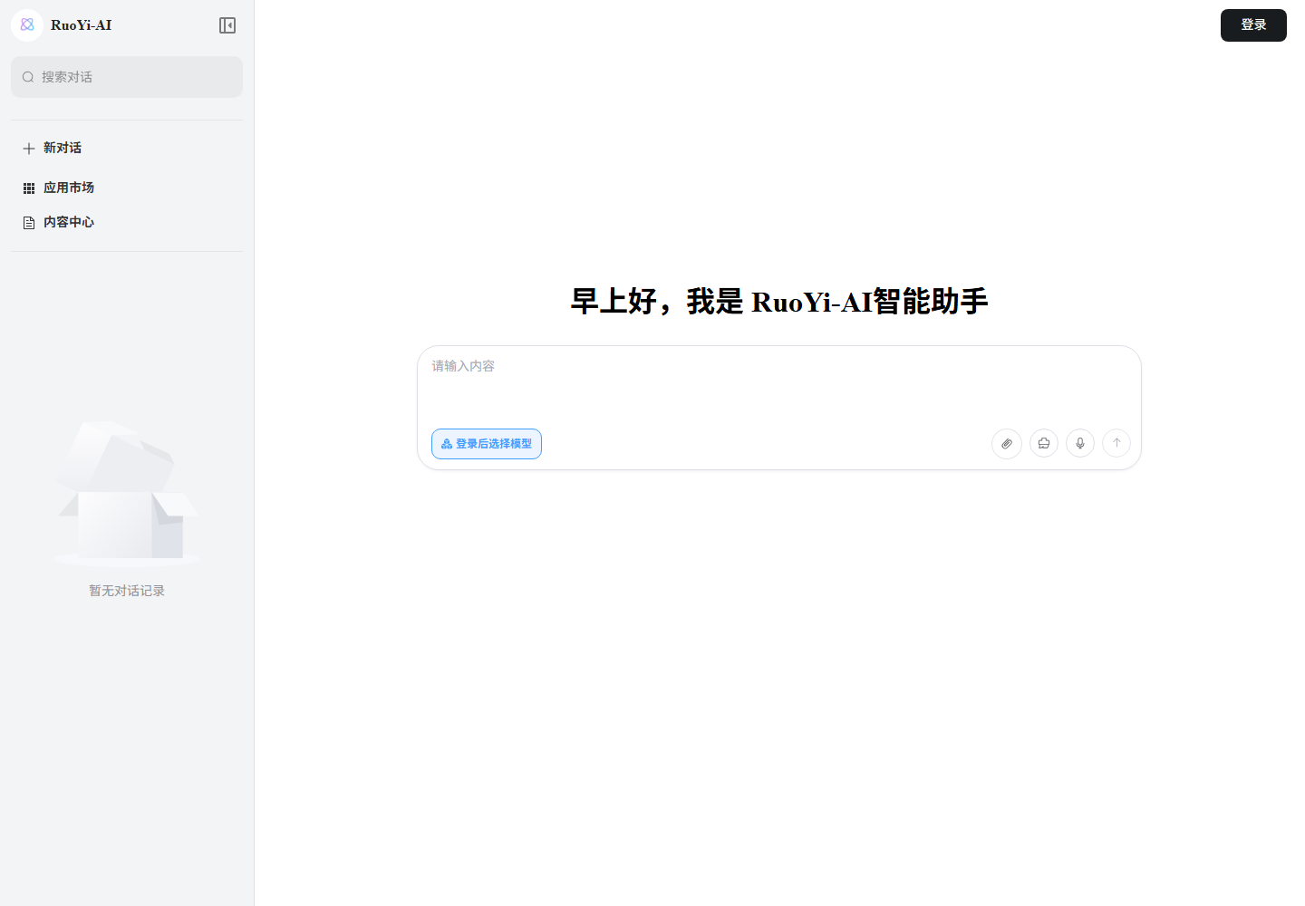Screen dimensions: 1305x906
Task: Start a new chat via 新对话
Action: click(127, 148)
